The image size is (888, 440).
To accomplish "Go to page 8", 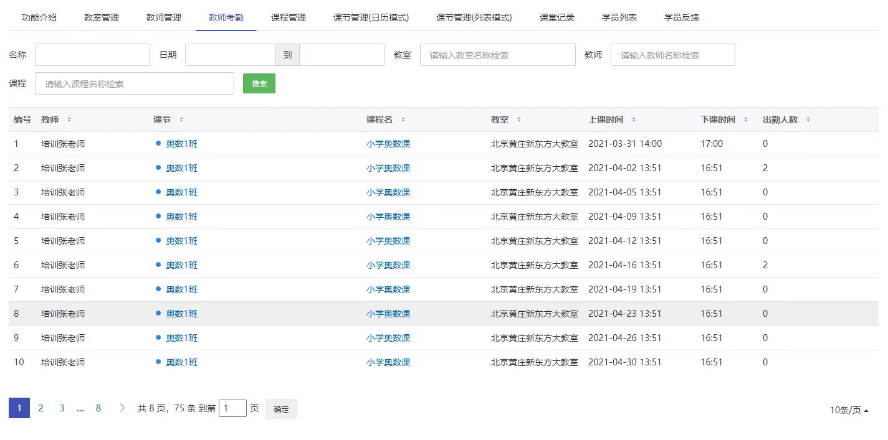I will (98, 408).
